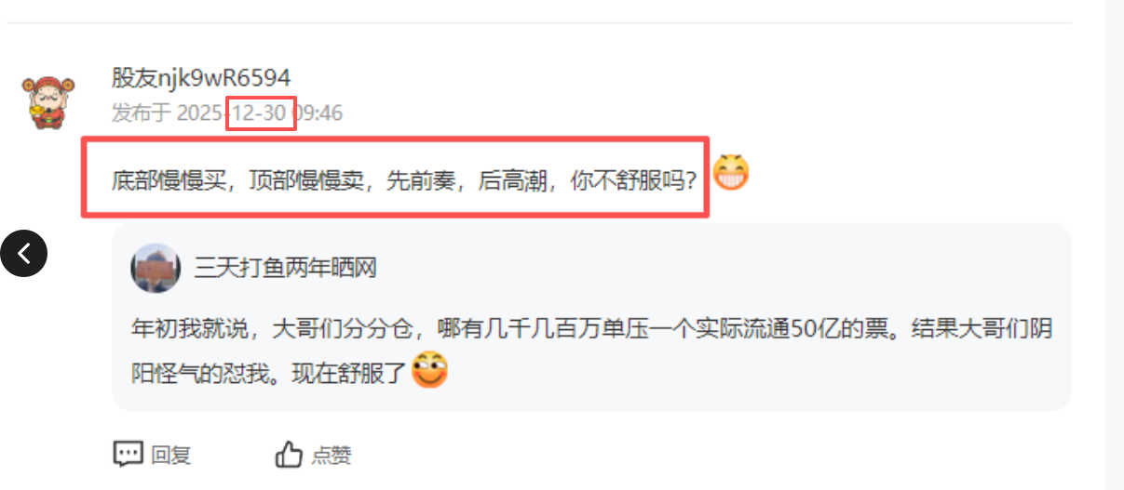Image resolution: width=1124 pixels, height=490 pixels.
Task: Click the black circular back arrow button
Action: (x=24, y=252)
